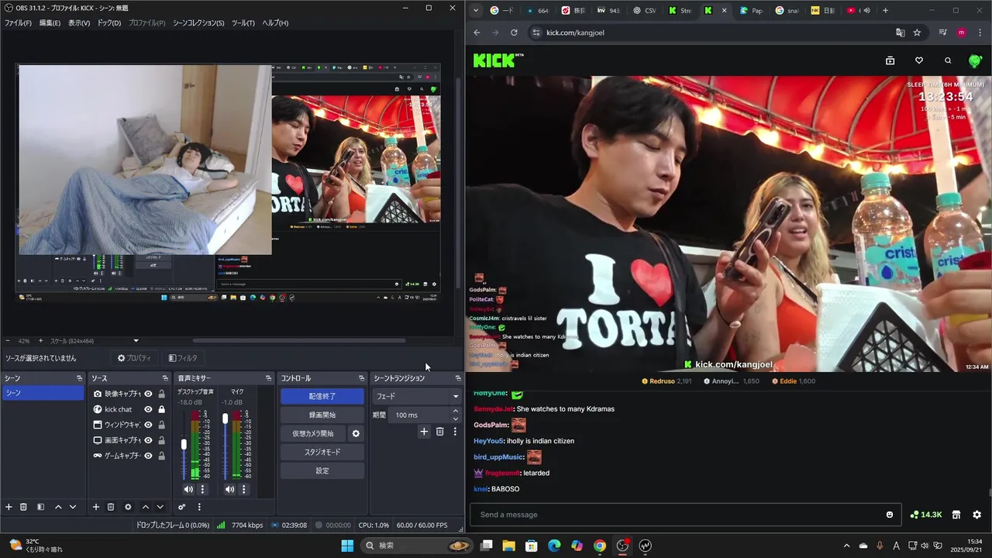Decrease the transition duration stepper
992x558 pixels.
click(456, 418)
